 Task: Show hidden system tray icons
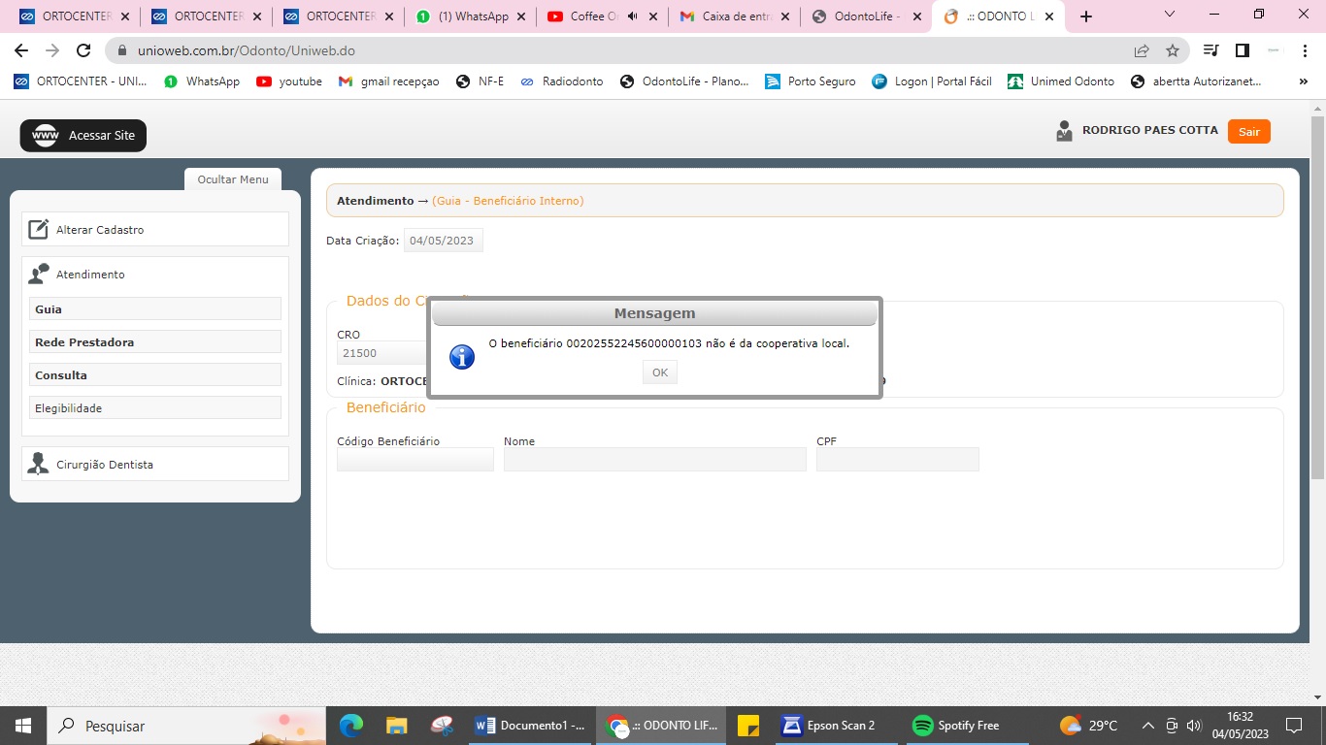[1147, 726]
